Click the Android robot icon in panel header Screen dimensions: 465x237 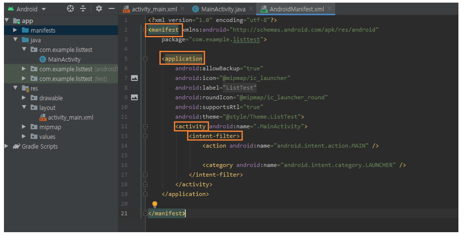pyautogui.click(x=11, y=9)
